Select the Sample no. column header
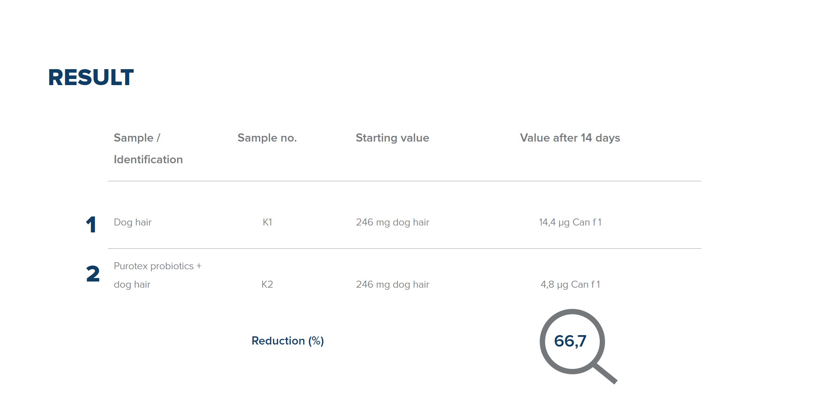This screenshot has width=819, height=419. (267, 138)
